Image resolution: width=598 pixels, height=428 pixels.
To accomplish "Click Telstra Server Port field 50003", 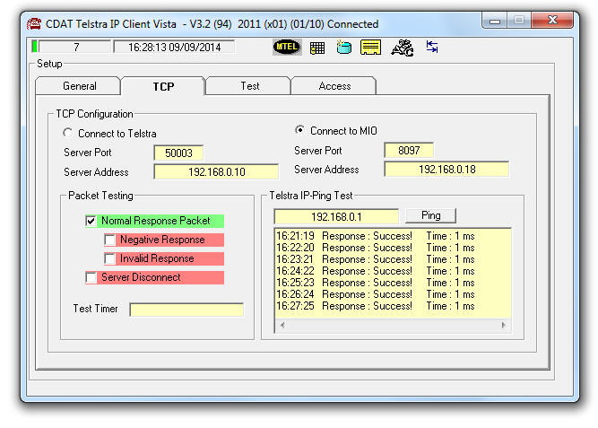I will coord(178,153).
